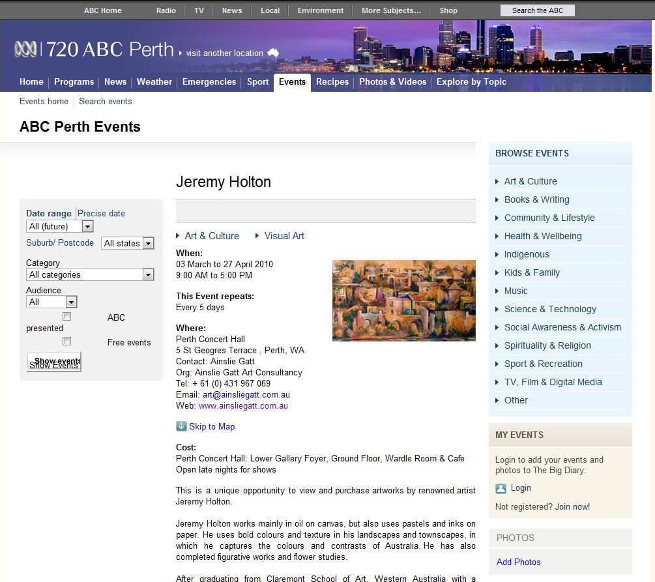Open the Sport navigation tab
Image resolution: width=655 pixels, height=582 pixels.
click(x=257, y=82)
